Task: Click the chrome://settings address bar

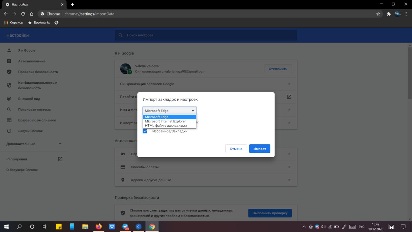Action: click(206, 14)
